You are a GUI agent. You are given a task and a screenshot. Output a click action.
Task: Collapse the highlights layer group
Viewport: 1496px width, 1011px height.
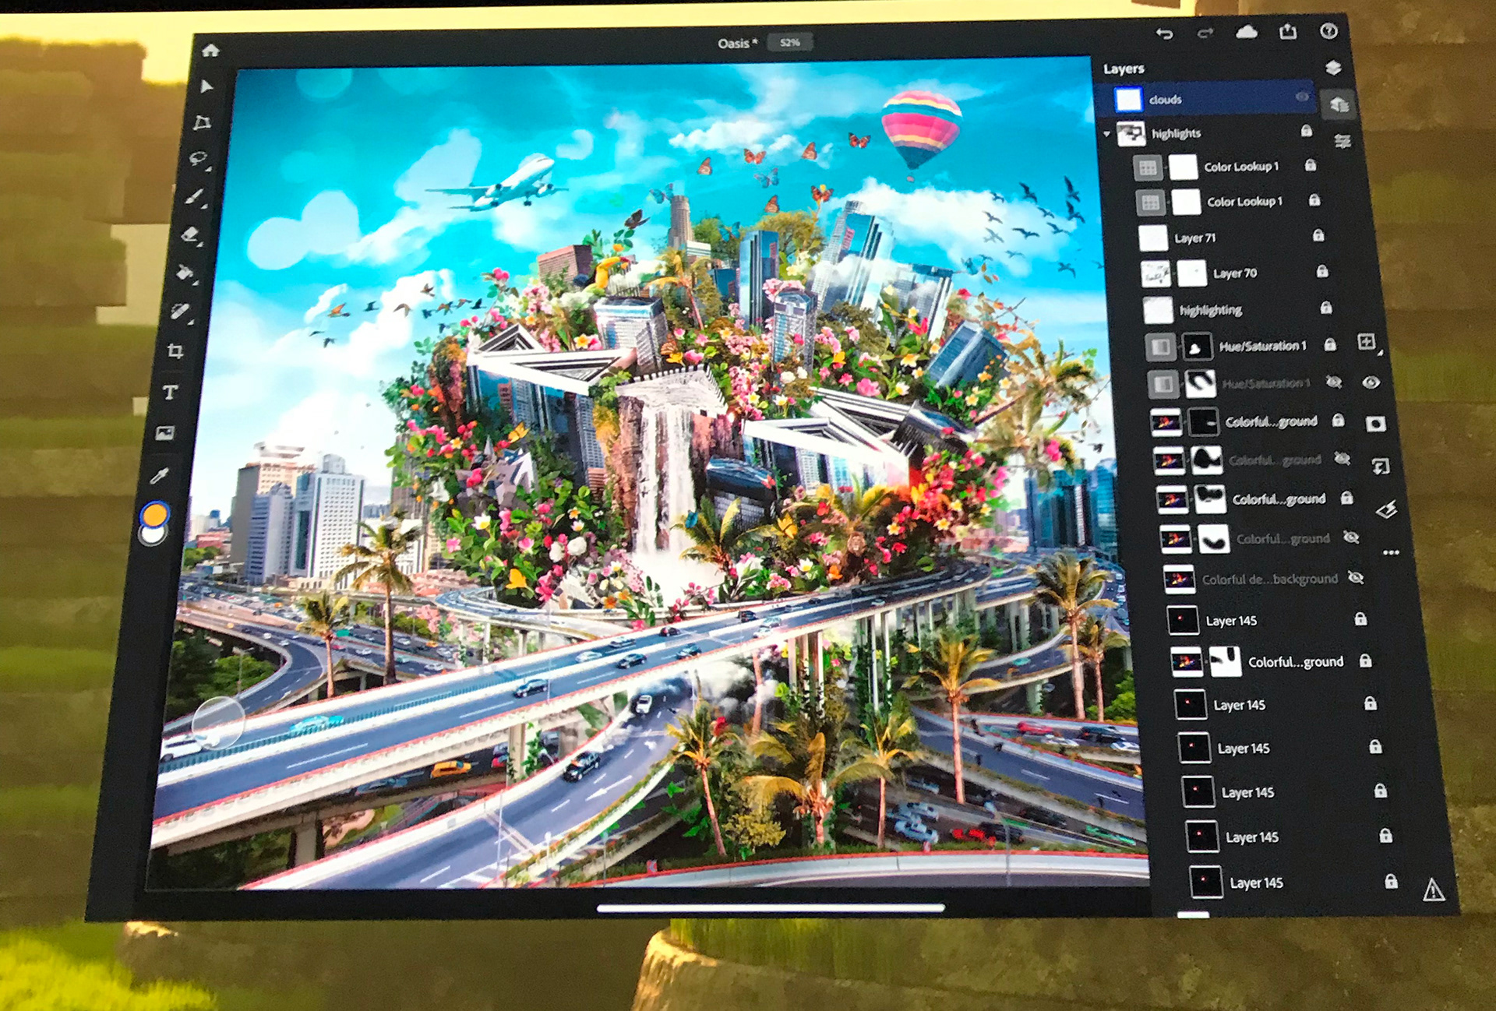pyautogui.click(x=1107, y=134)
